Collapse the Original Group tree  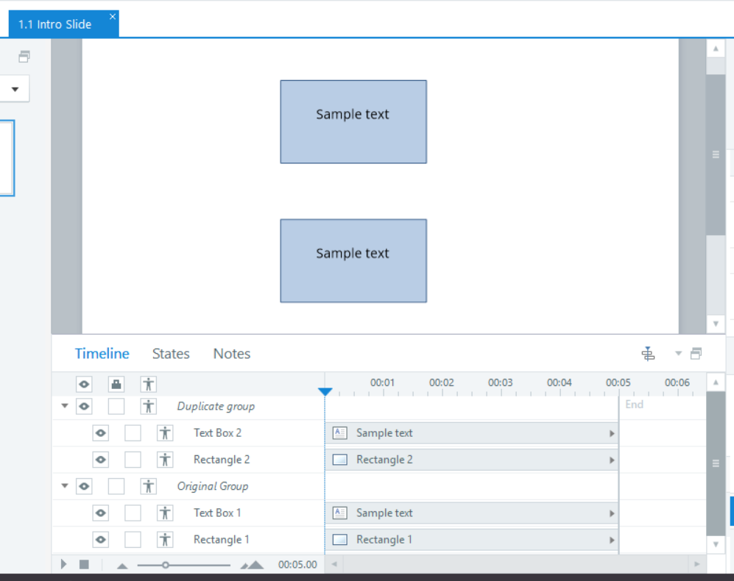point(64,486)
